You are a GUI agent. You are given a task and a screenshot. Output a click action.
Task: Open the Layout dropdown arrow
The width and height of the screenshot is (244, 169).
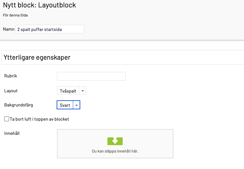point(83,91)
